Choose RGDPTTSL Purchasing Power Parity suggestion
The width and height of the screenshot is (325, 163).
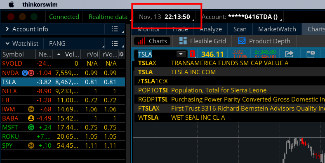(230, 99)
